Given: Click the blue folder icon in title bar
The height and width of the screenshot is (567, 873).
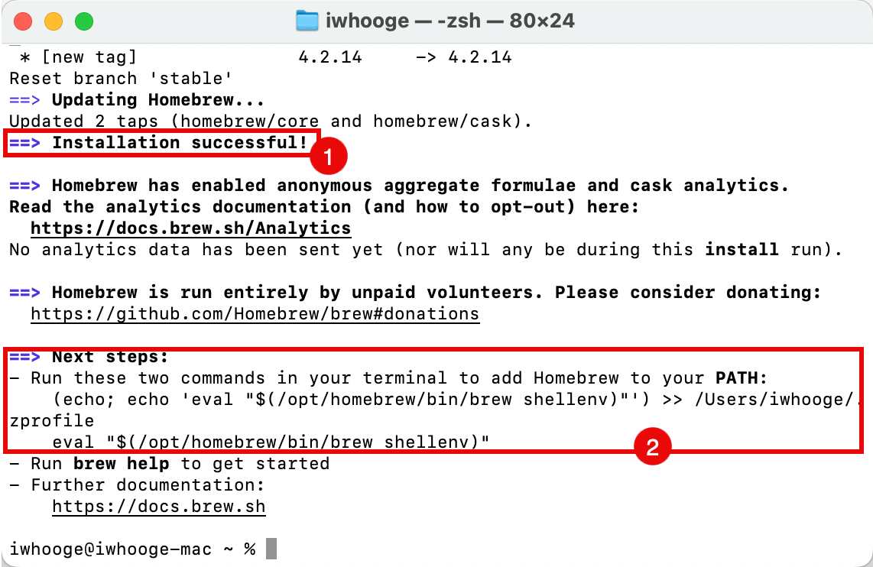Looking at the screenshot, I should pyautogui.click(x=307, y=21).
